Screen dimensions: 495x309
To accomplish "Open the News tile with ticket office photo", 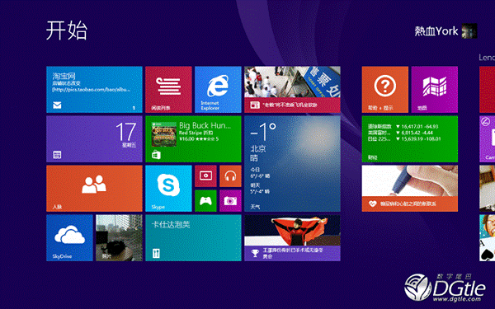I will 292,90.
